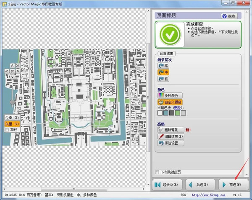Pan the preview left with the arrow button
The width and height of the screenshot is (252, 200).
pos(7,71)
